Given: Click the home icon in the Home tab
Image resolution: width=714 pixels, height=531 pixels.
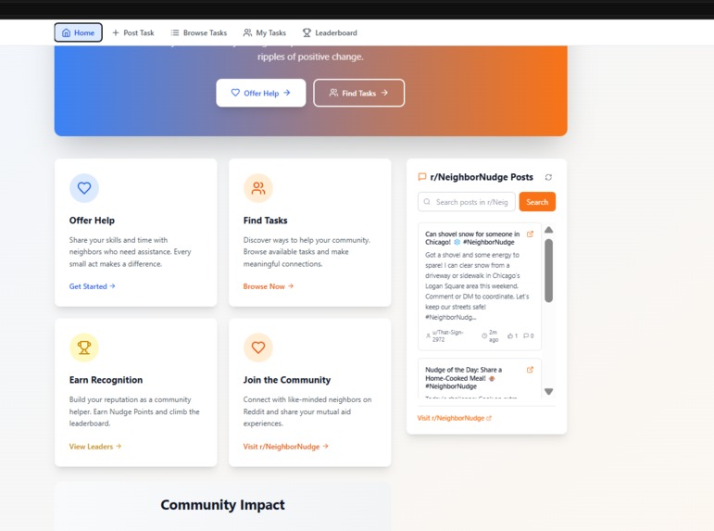Looking at the screenshot, I should [x=66, y=32].
